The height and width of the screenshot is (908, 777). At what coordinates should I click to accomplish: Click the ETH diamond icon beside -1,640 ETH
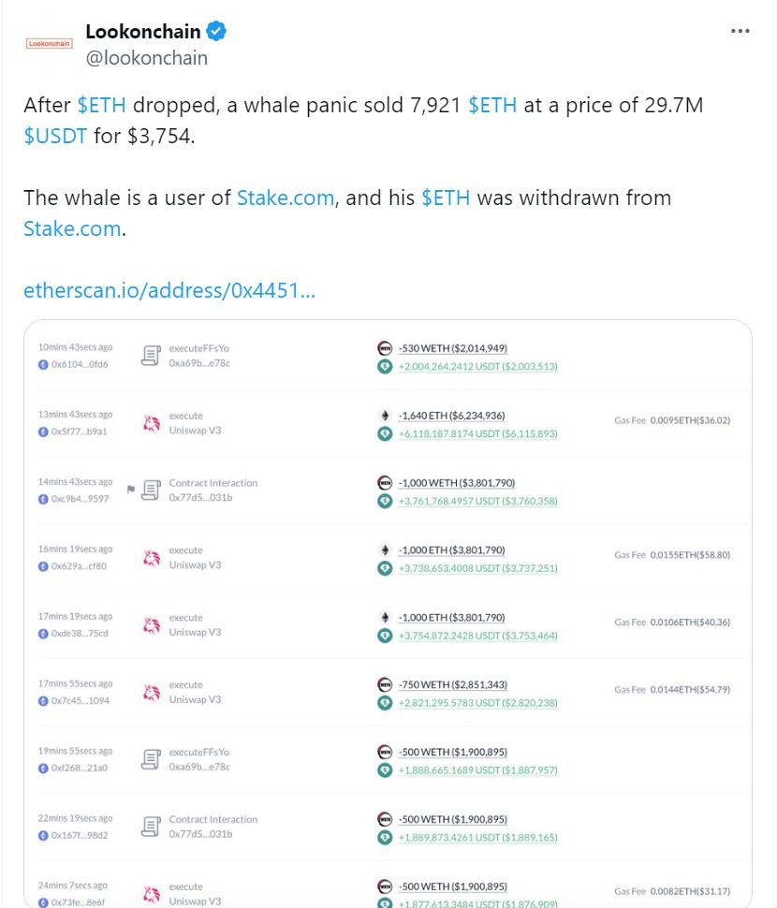click(385, 416)
